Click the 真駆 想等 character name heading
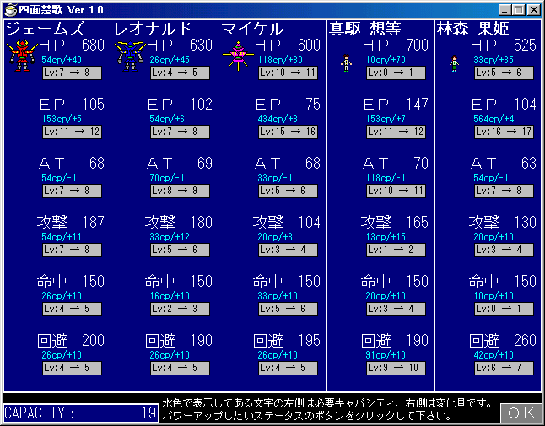The height and width of the screenshot is (426, 545). [365, 29]
